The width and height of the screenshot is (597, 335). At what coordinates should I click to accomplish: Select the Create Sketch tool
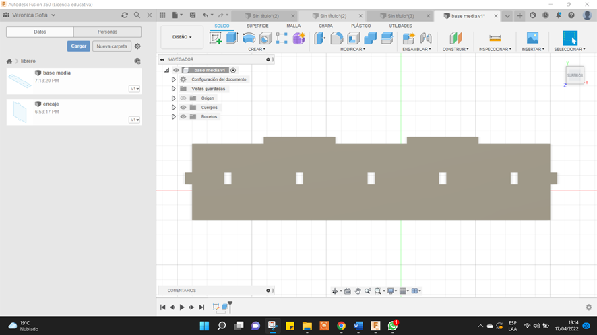(x=216, y=38)
